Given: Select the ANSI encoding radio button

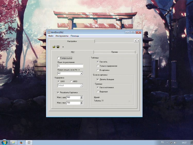Looking at the screenshot, I should tap(71, 81).
